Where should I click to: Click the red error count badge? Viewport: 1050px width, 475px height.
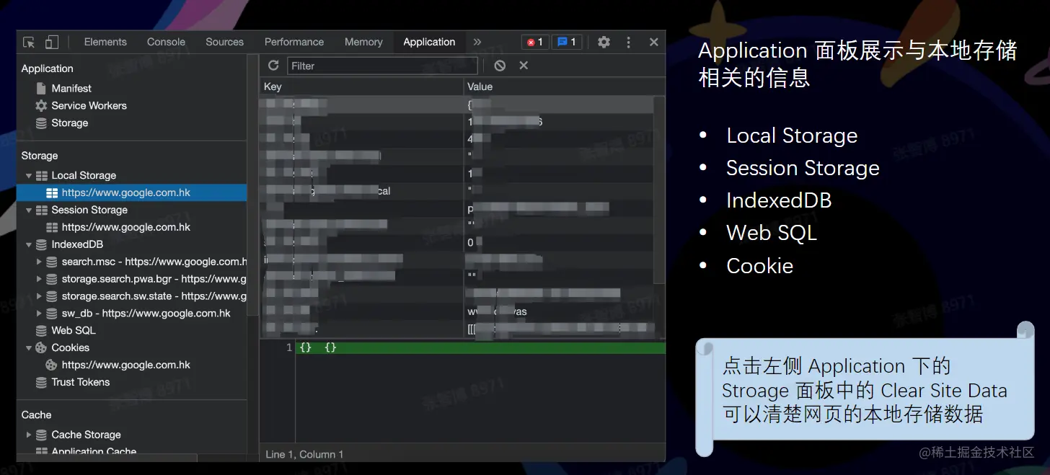coord(535,42)
